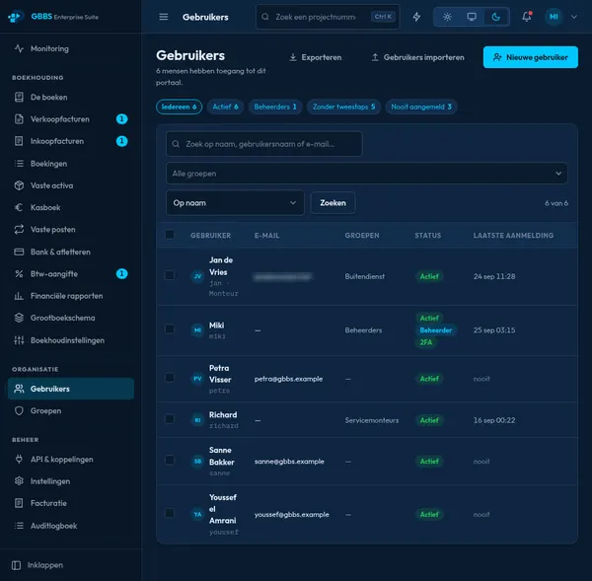Click the GBBS logo icon
592x581 pixels.
tap(16, 17)
